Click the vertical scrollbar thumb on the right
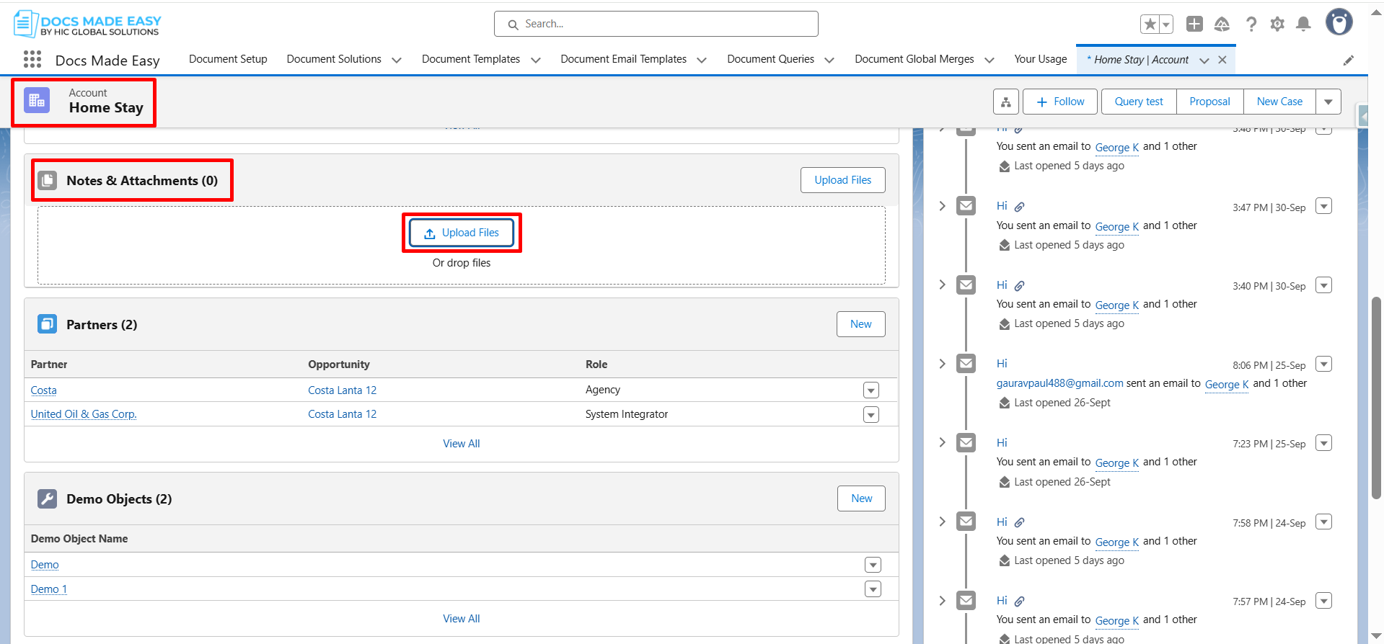The height and width of the screenshot is (644, 1384). (1376, 396)
